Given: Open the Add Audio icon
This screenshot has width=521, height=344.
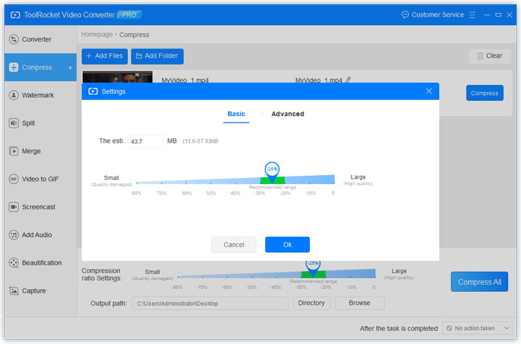Looking at the screenshot, I should (14, 235).
